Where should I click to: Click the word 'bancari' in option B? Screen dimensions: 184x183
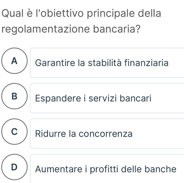point(139,98)
